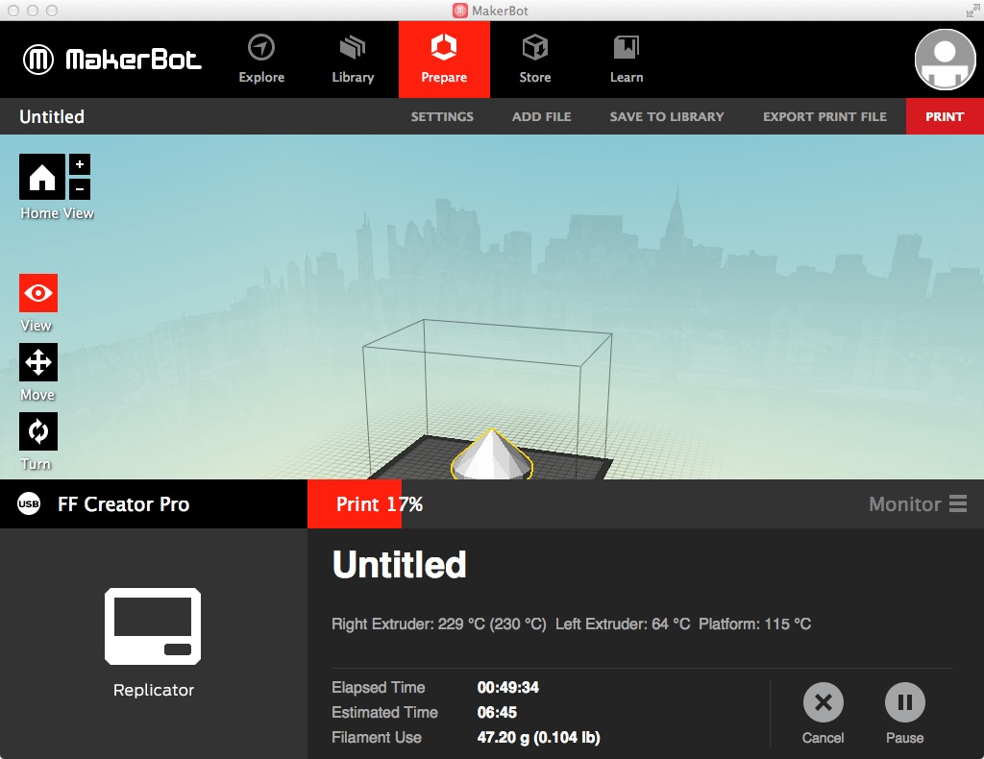Click Left Extruder 64 °C reading
Image resolution: width=984 pixels, height=759 pixels.
[623, 624]
